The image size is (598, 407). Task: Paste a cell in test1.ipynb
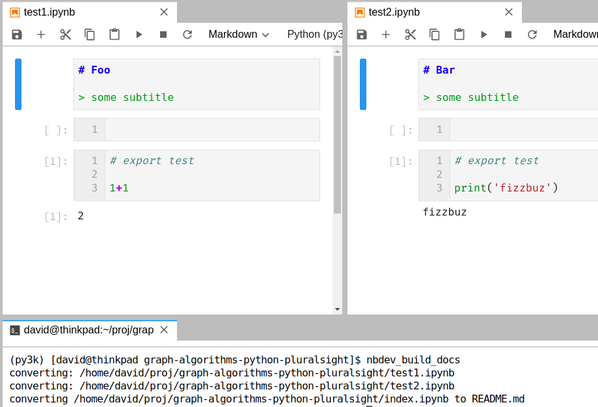[115, 35]
